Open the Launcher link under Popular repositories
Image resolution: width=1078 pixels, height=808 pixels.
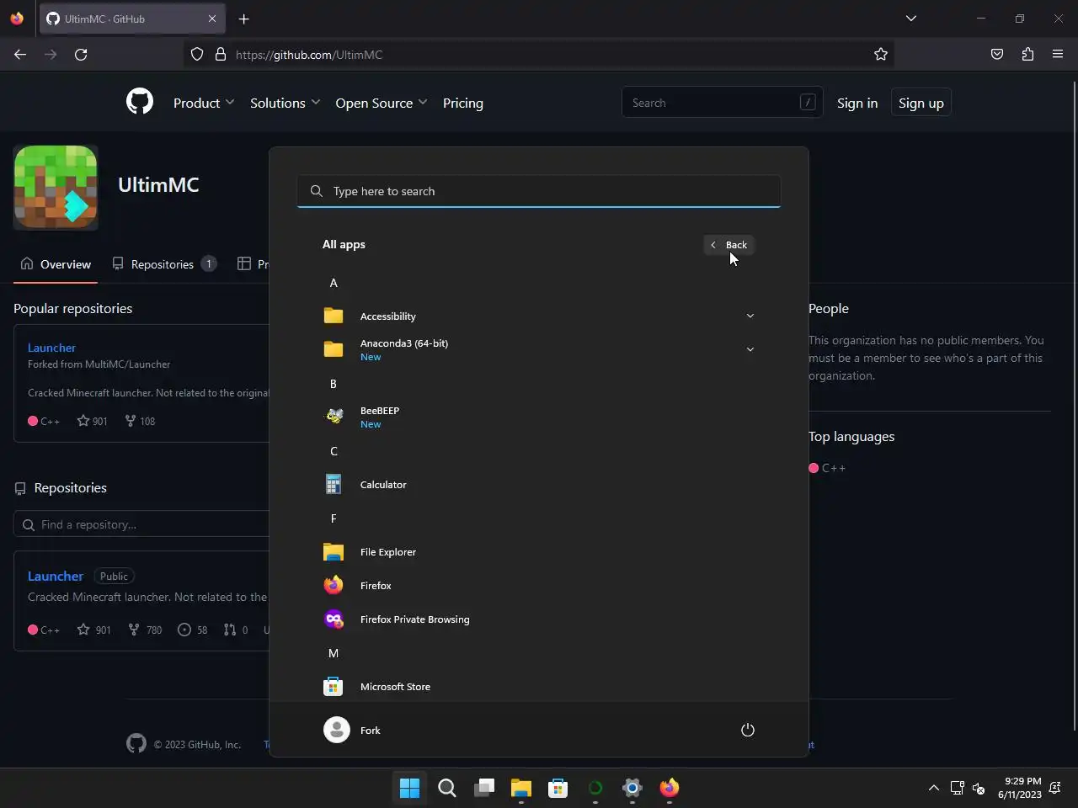click(x=51, y=348)
